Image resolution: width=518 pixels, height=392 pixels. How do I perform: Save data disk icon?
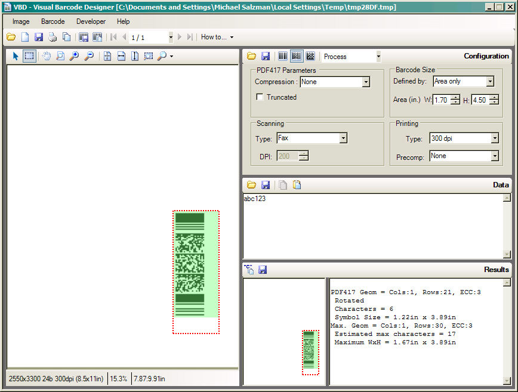(x=266, y=185)
